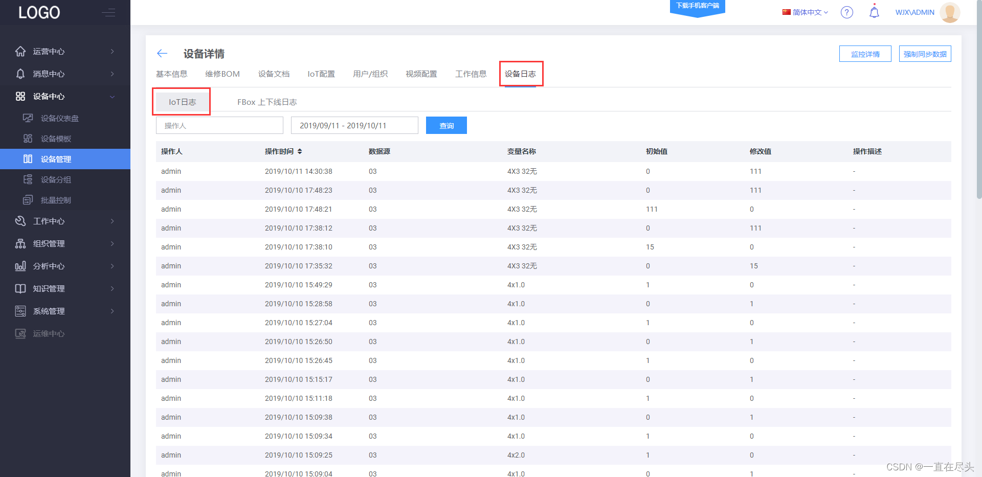982x477 pixels.
Task: Expand the 消息中心 menu chevron
Action: (112, 74)
